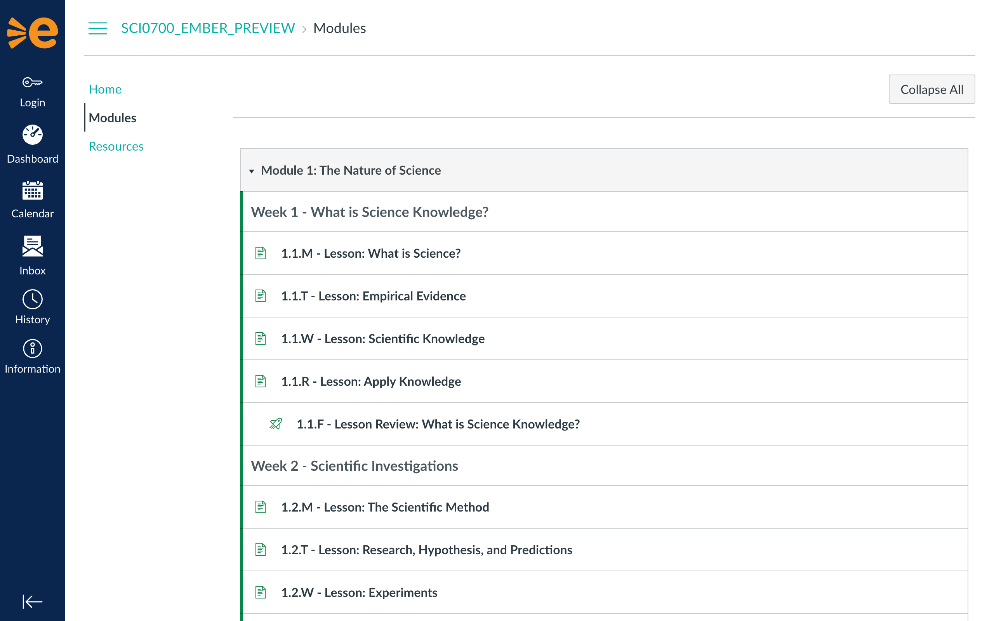Viewport: 994px width, 621px height.
Task: Open lesson 1.2.M The Scientific Method
Action: click(385, 507)
